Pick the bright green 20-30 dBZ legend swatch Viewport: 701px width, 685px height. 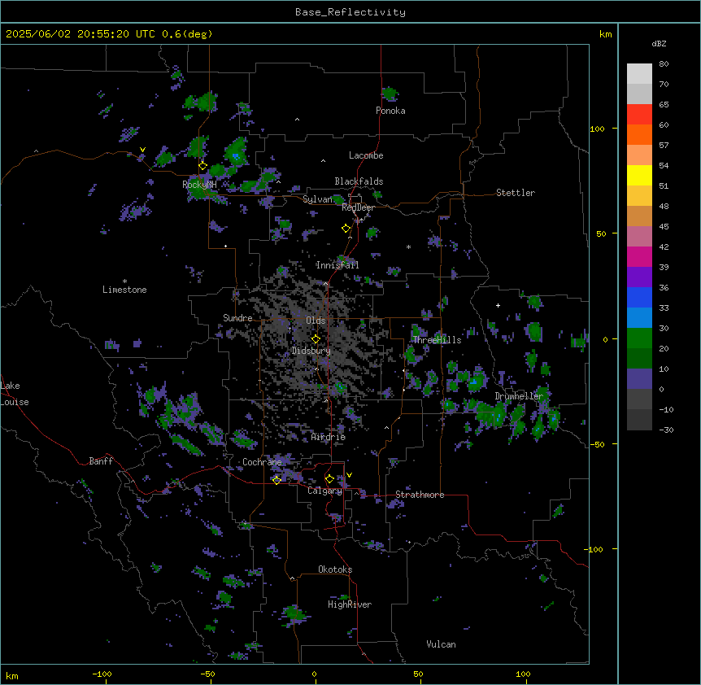pyautogui.click(x=639, y=338)
